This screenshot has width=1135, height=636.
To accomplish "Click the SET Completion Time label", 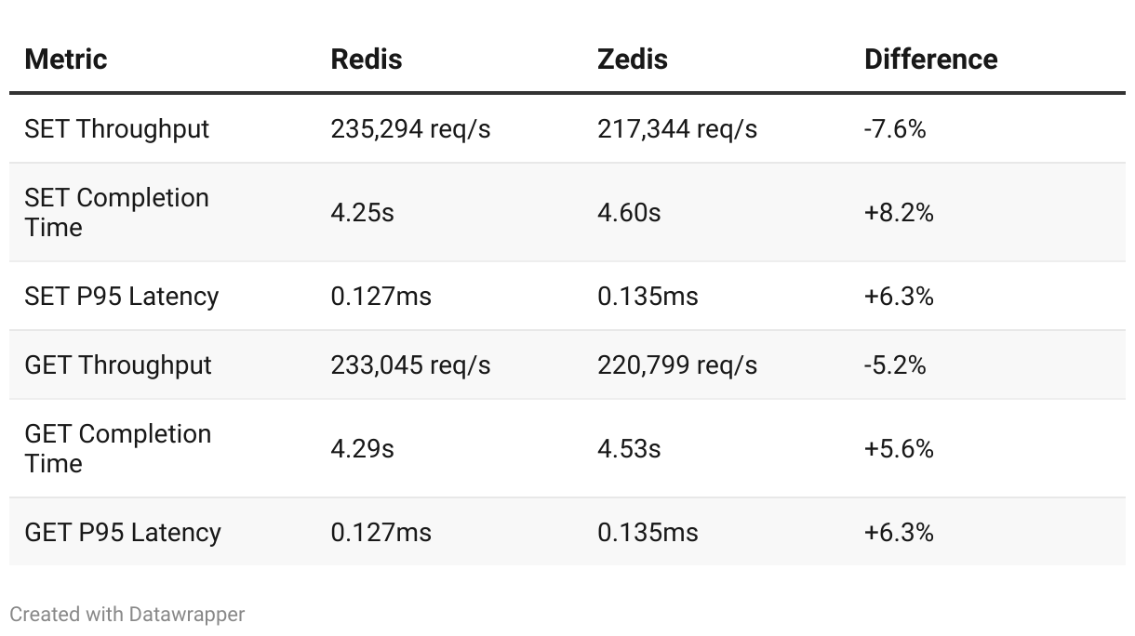I will 117,213.
